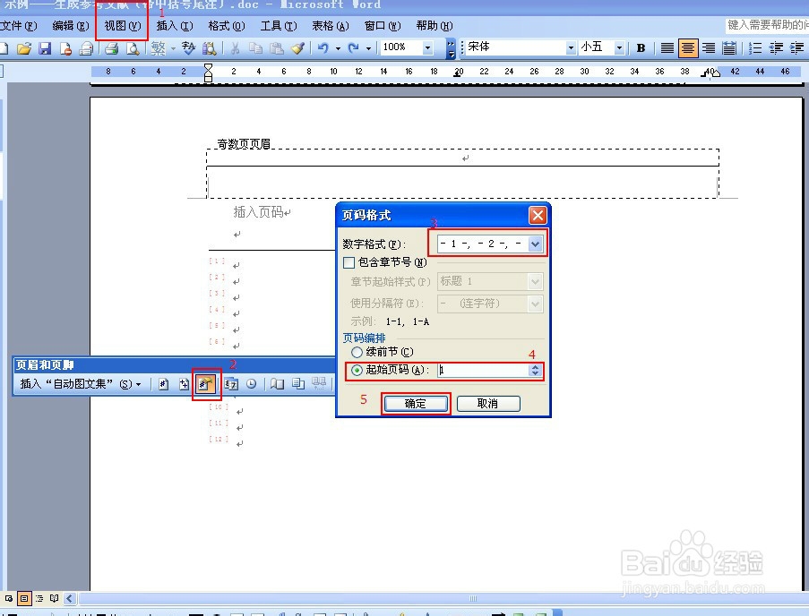The image size is (809, 616).
Task: Open the 工具 menu
Action: click(x=279, y=26)
